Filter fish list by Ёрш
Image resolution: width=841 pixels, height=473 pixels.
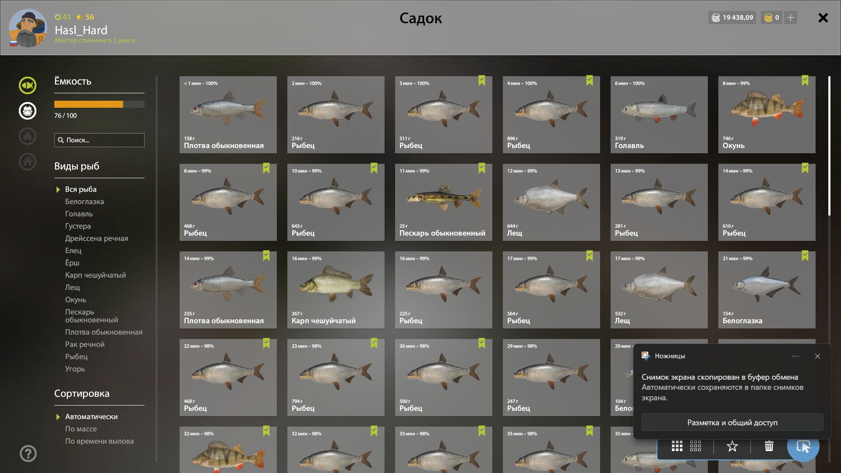(x=72, y=263)
